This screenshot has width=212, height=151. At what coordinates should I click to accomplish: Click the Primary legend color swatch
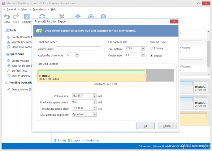pos(55,140)
